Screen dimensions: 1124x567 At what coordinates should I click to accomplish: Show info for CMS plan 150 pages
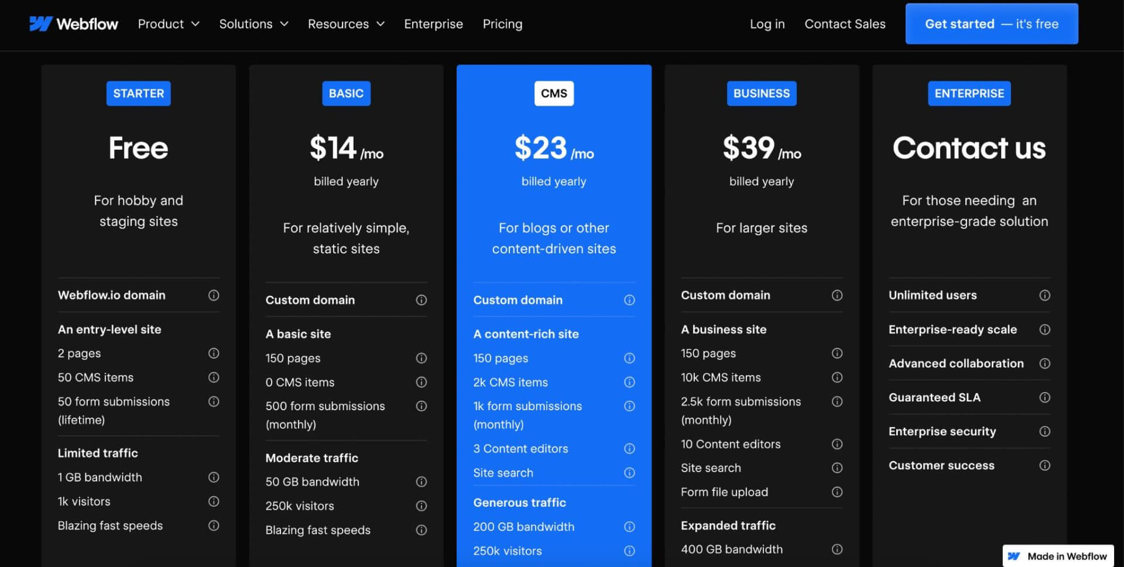pyautogui.click(x=629, y=358)
